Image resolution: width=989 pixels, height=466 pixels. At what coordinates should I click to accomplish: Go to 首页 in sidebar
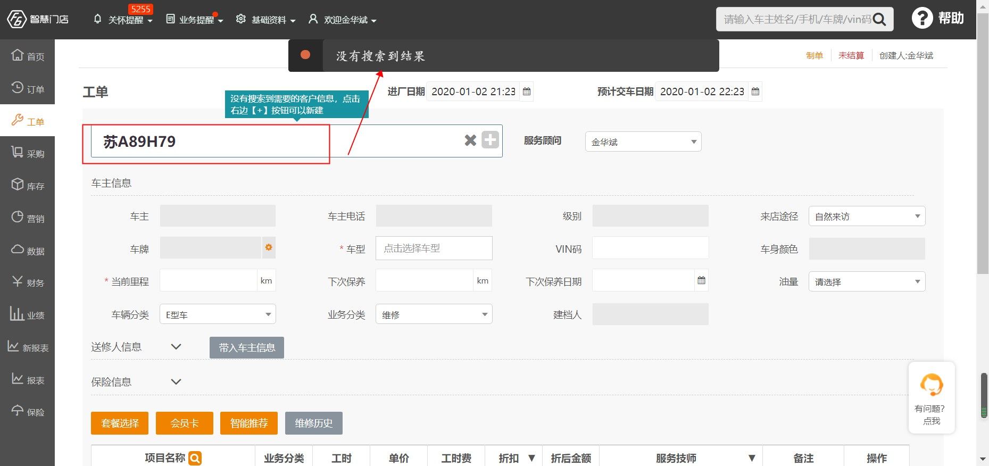click(28, 55)
